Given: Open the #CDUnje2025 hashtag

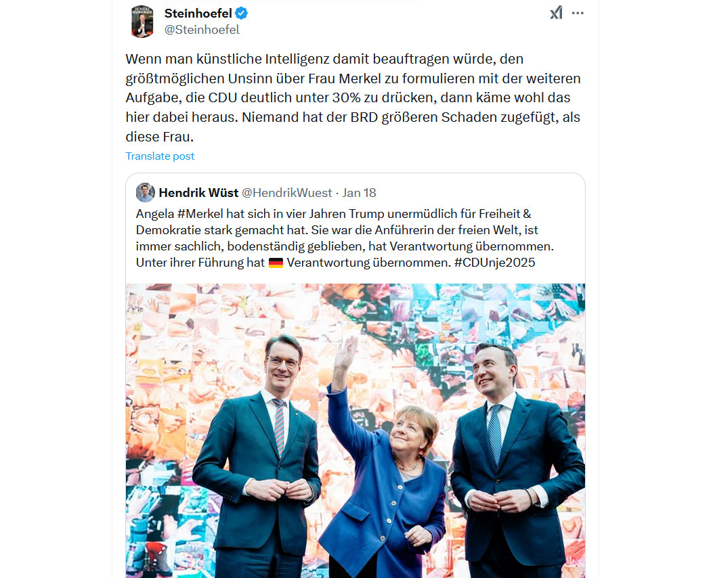Looking at the screenshot, I should coord(495,263).
